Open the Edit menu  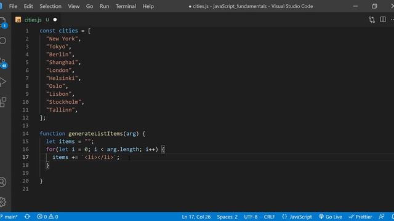point(28,6)
